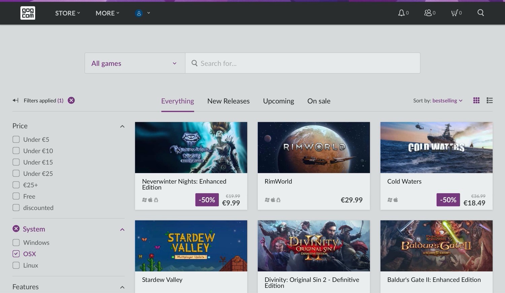Open Baldur's Gate II: Enhanced Edition title

click(434, 280)
